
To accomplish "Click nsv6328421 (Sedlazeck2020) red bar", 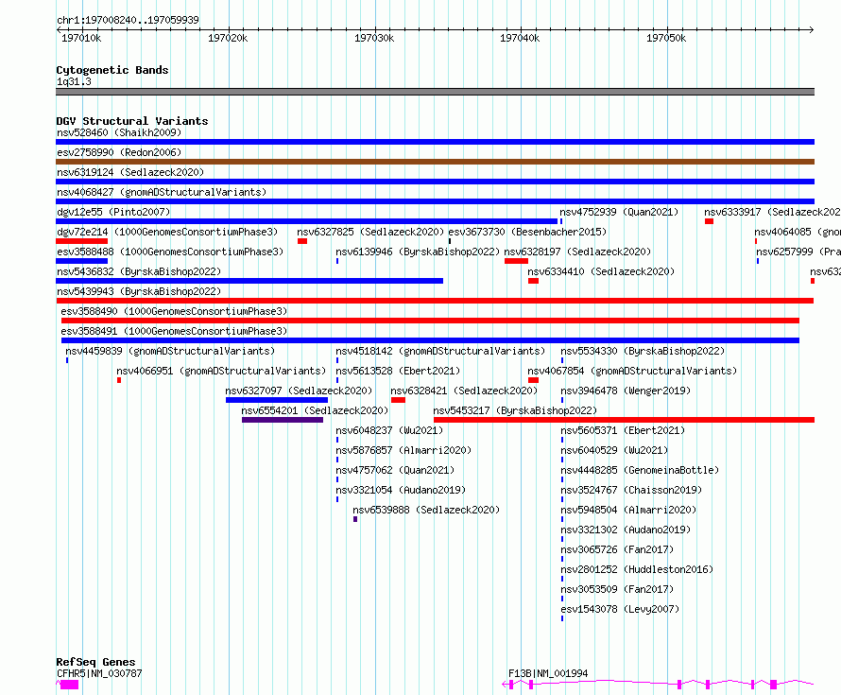I will (x=398, y=400).
